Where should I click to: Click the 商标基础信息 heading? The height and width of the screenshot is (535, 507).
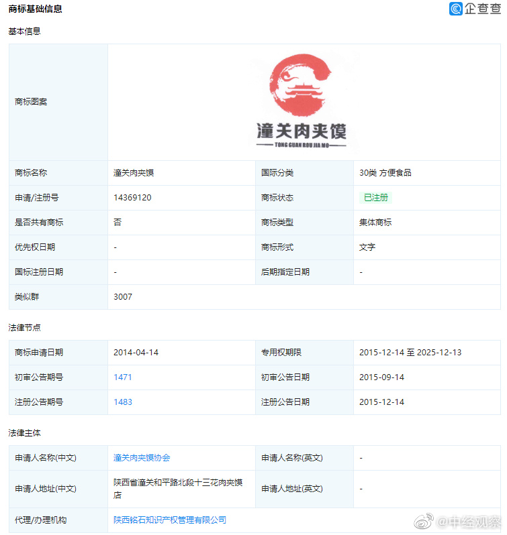pyautogui.click(x=35, y=9)
